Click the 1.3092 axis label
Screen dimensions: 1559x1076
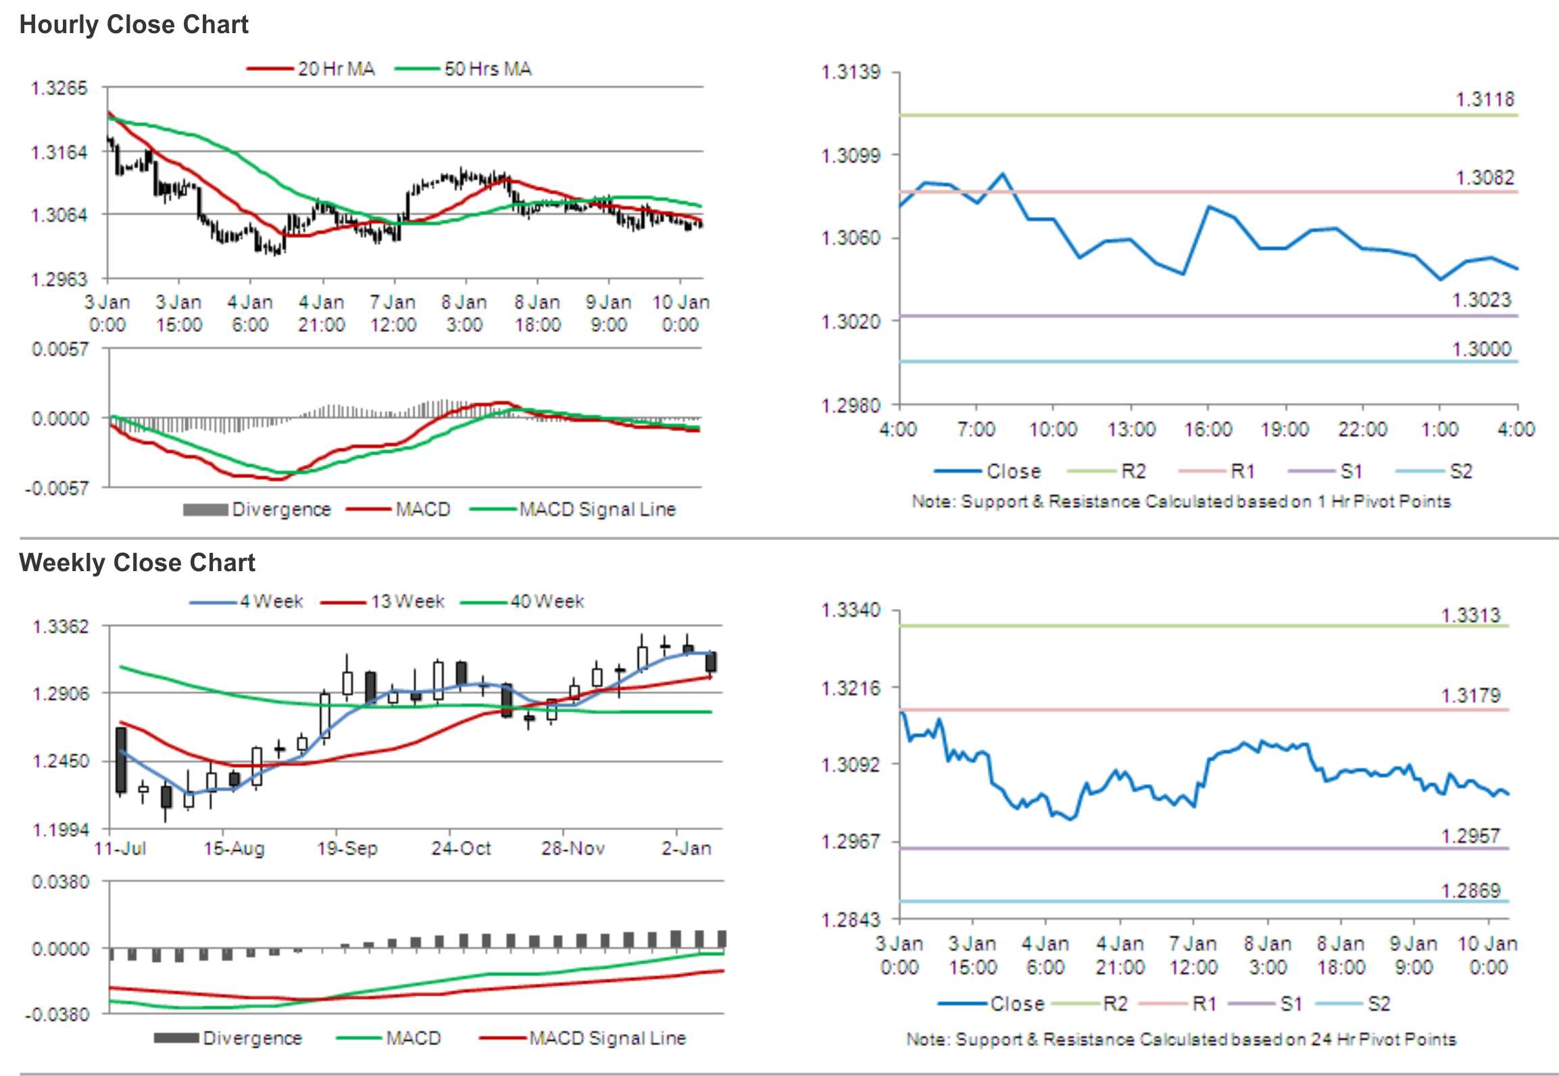pyautogui.click(x=851, y=765)
